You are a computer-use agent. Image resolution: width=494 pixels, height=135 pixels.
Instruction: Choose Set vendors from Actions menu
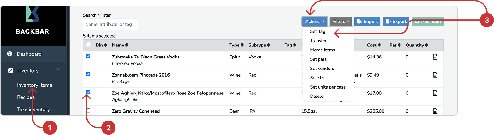(322, 68)
